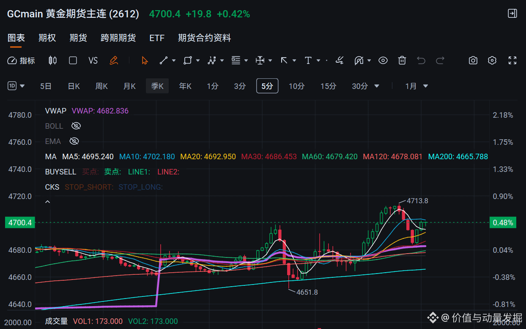The image size is (526, 329).
Task: Open the 指标 indicators panel
Action: coord(21,61)
